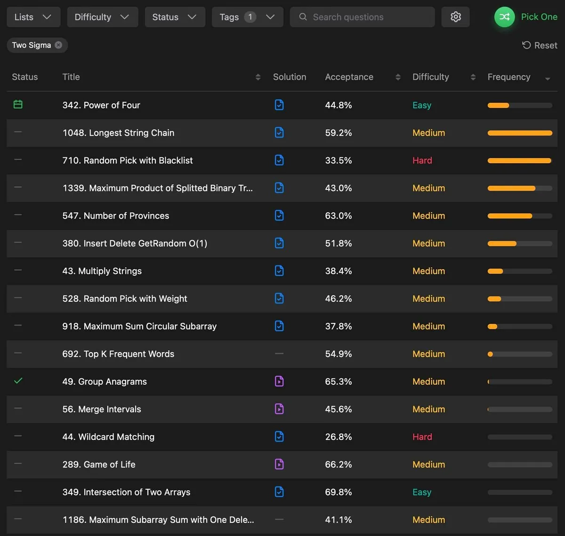
Task: Open the Status filter dropdown
Action: (175, 17)
